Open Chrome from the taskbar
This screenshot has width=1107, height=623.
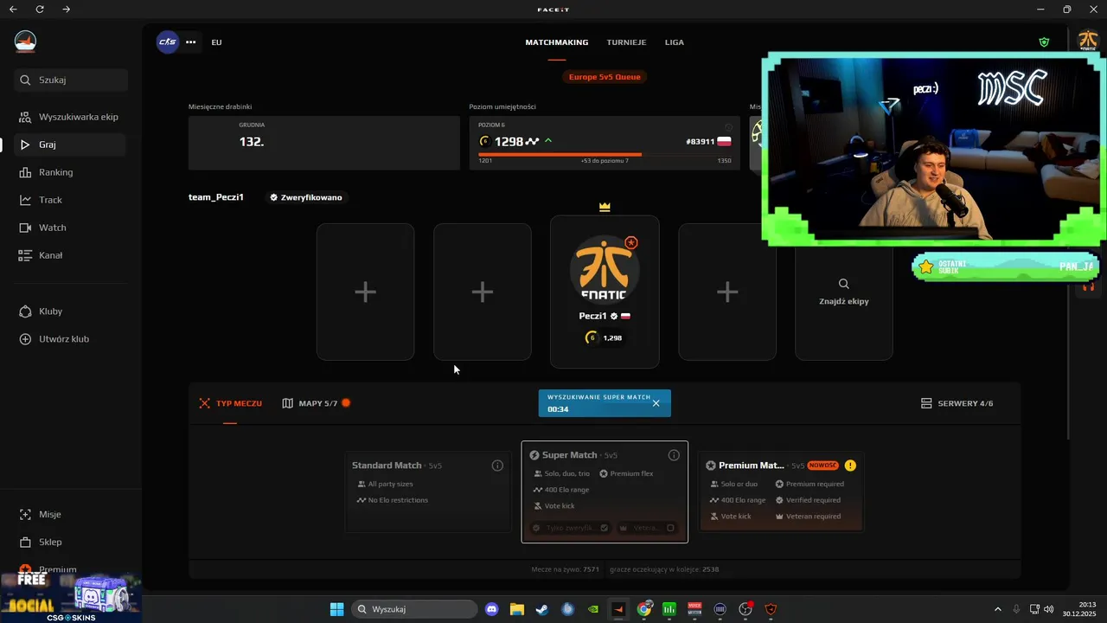click(x=644, y=609)
